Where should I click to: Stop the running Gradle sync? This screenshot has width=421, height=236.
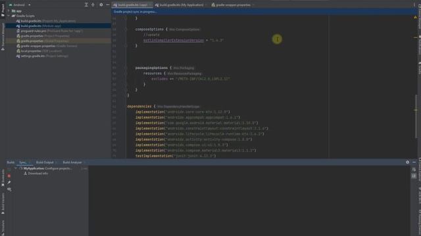[x=9, y=176]
